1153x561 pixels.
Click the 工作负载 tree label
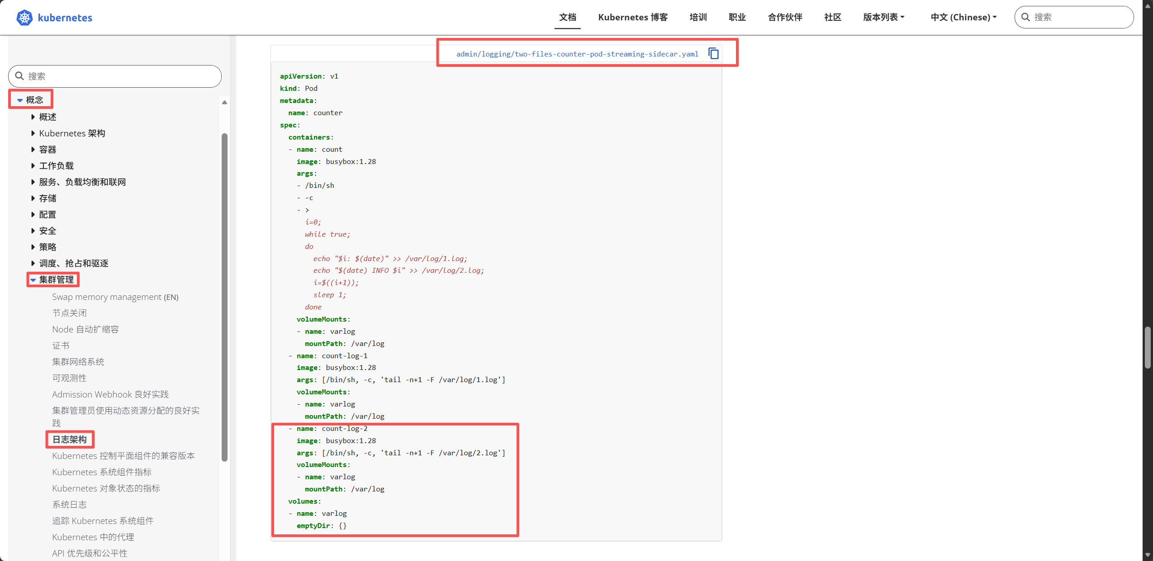pyautogui.click(x=57, y=166)
